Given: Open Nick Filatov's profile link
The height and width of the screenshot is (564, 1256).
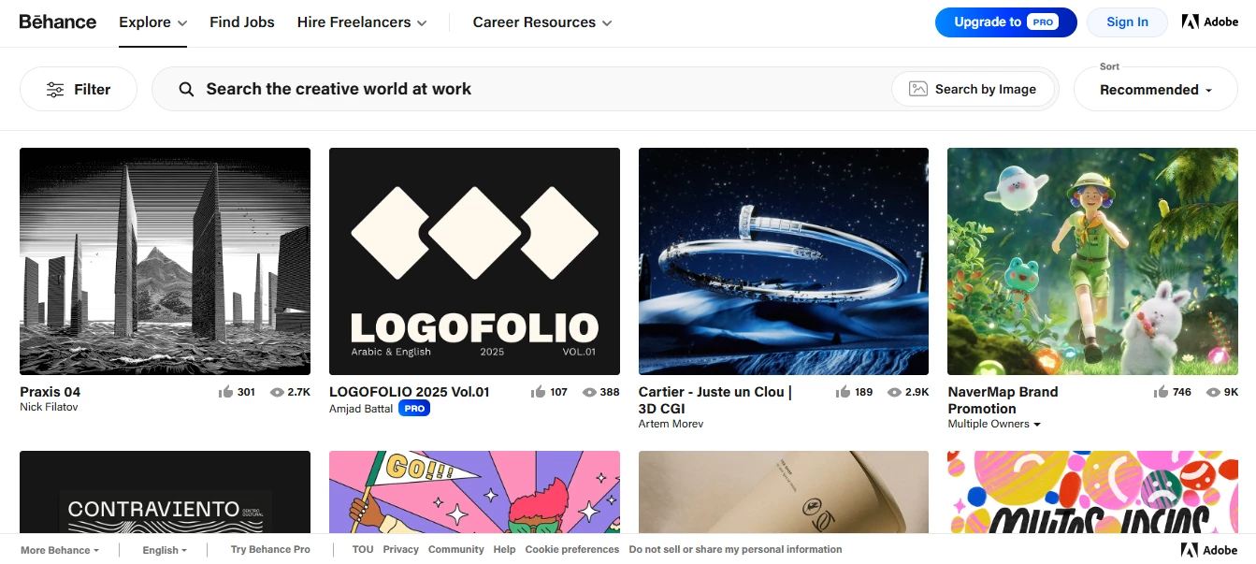Looking at the screenshot, I should pos(50,407).
